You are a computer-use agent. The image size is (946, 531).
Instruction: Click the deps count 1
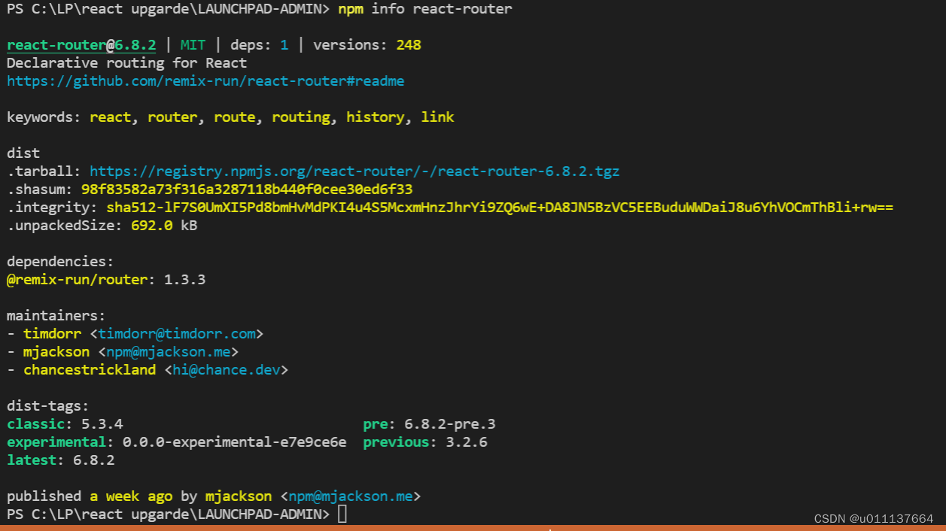click(x=284, y=44)
